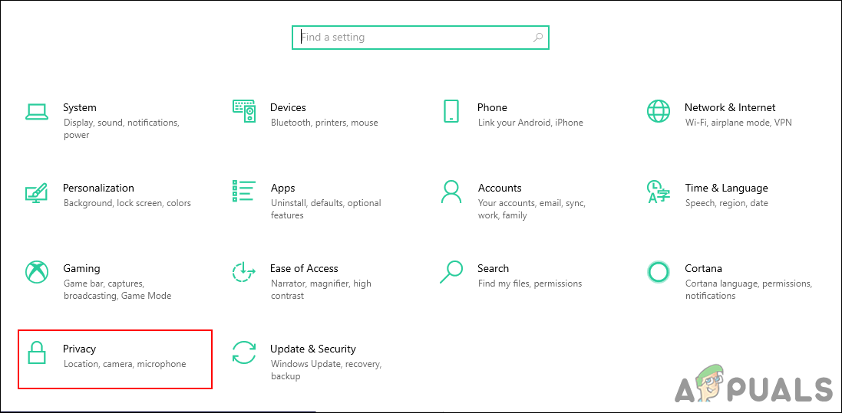Click 'Find my files, permissions' text
Viewport: 842px width, 413px height.
pyautogui.click(x=530, y=284)
